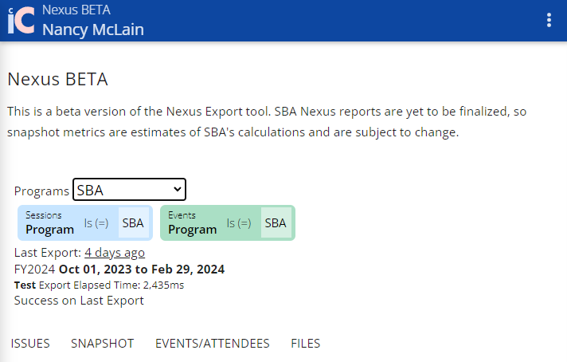Switch to the ISSUES tab

30,344
